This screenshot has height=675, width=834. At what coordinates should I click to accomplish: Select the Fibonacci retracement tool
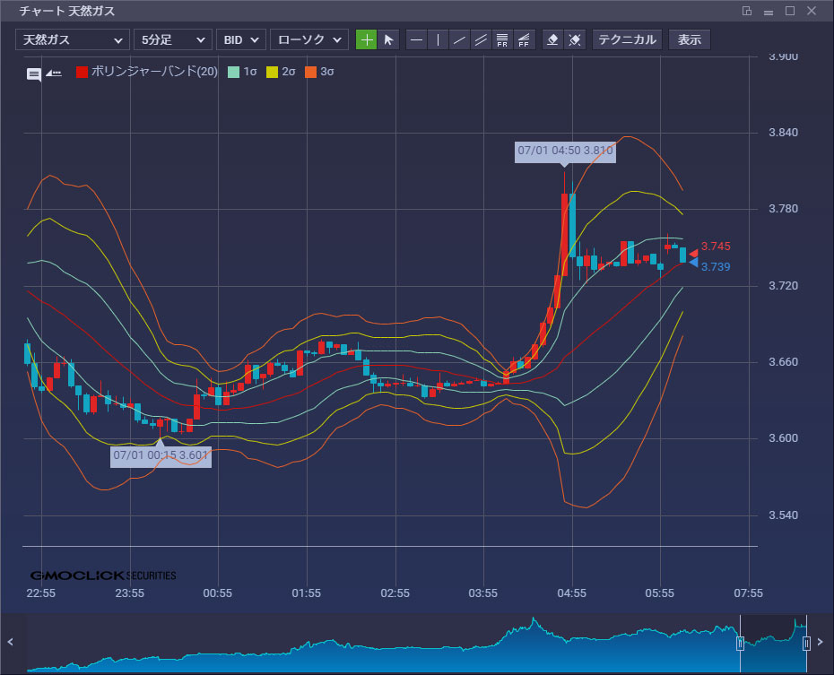[503, 39]
